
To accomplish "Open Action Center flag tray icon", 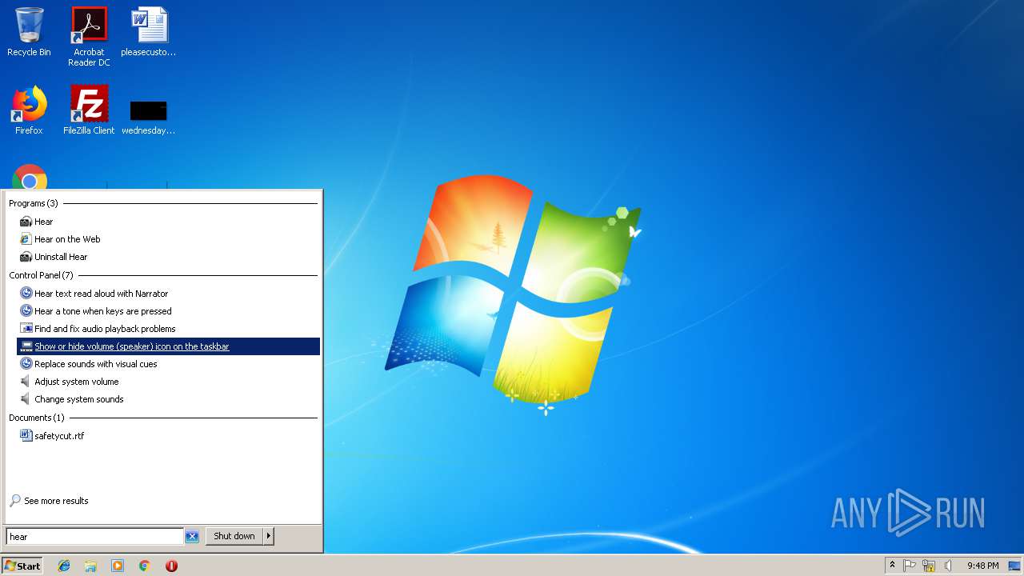I will [x=910, y=566].
